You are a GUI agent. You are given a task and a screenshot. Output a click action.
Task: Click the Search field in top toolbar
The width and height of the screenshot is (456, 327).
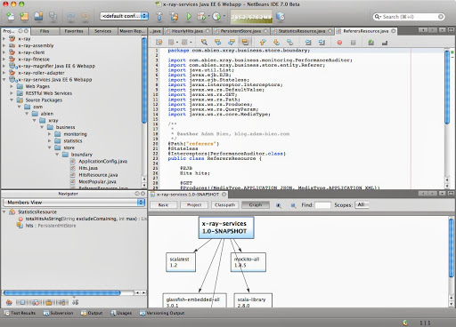coord(409,17)
